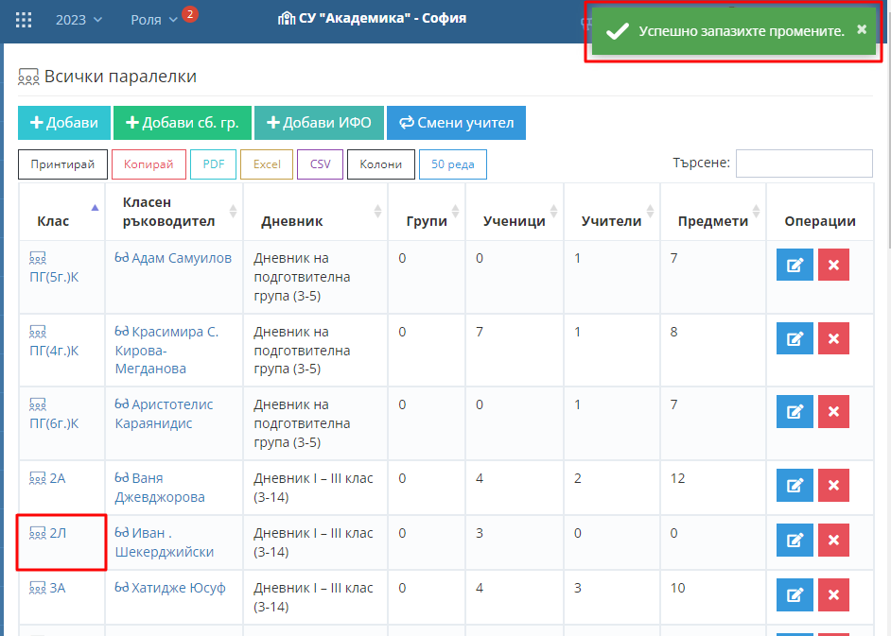The height and width of the screenshot is (636, 891).
Task: Click red delete icon for ПГ(4г.)К row
Action: click(x=833, y=338)
